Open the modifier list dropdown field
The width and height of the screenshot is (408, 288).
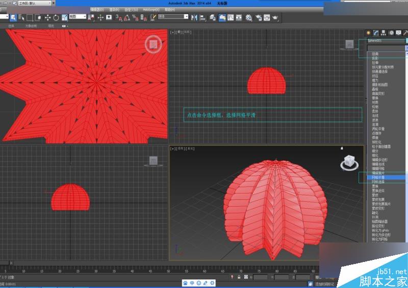(x=387, y=48)
